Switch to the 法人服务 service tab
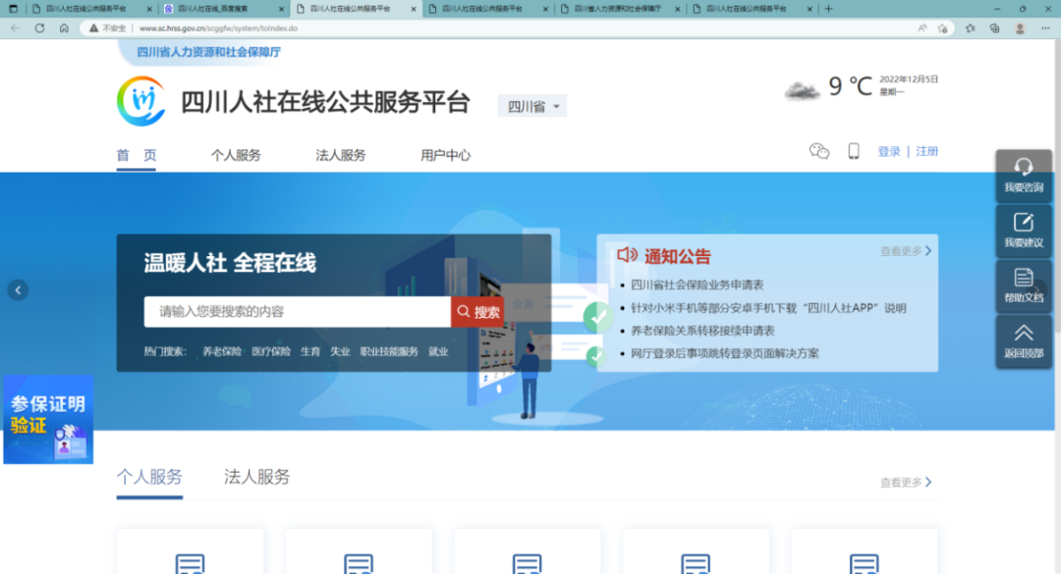 pyautogui.click(x=341, y=154)
